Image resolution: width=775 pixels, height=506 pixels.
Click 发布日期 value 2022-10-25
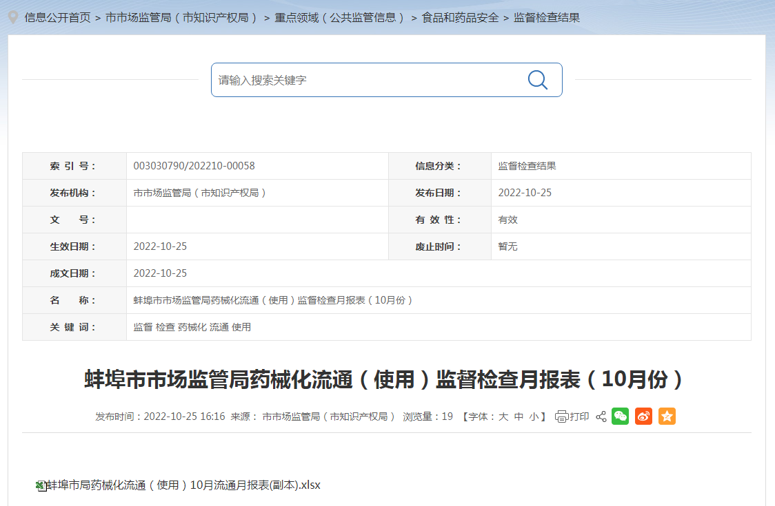pos(525,193)
